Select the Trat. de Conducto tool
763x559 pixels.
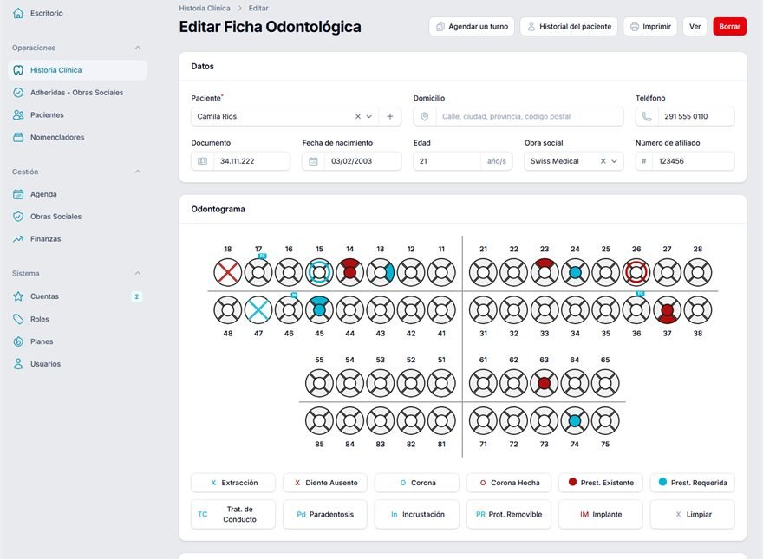click(233, 514)
